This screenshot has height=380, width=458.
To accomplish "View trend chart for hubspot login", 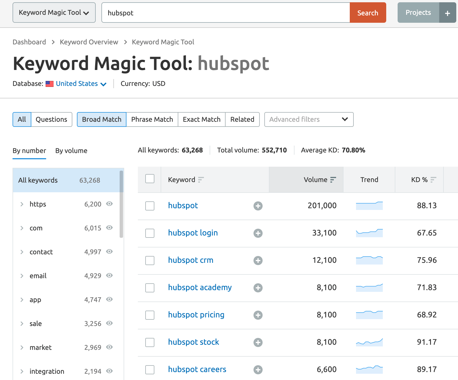I will tap(369, 233).
